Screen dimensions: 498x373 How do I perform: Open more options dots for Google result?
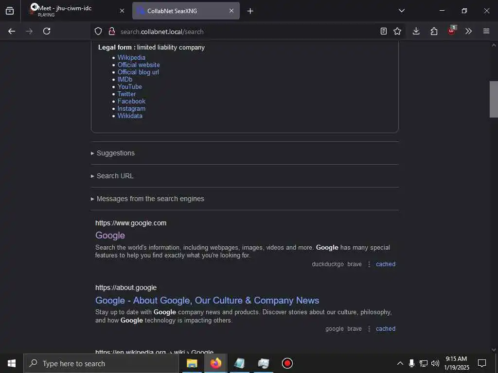pos(369,264)
